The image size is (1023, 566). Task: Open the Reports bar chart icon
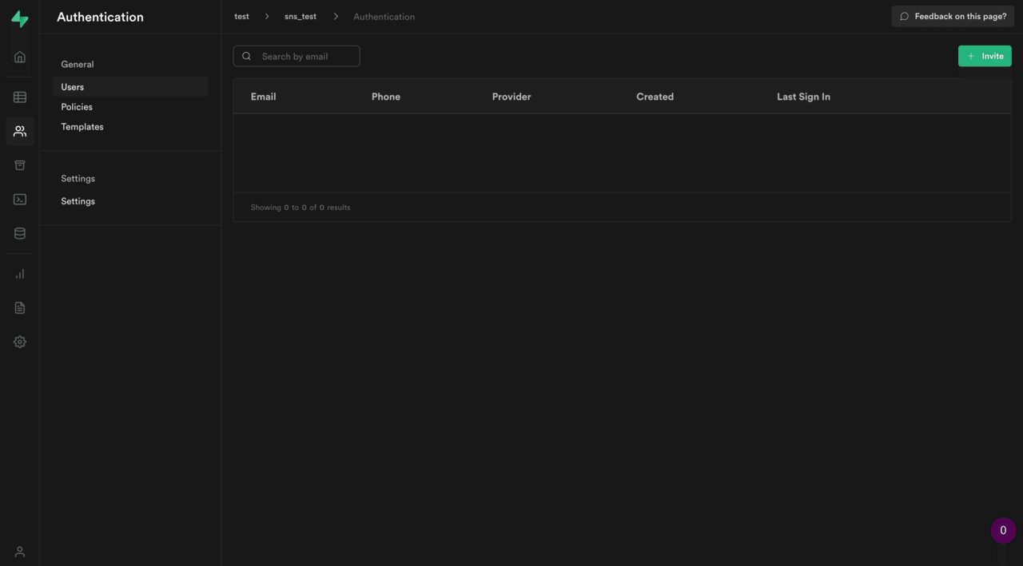pos(20,274)
